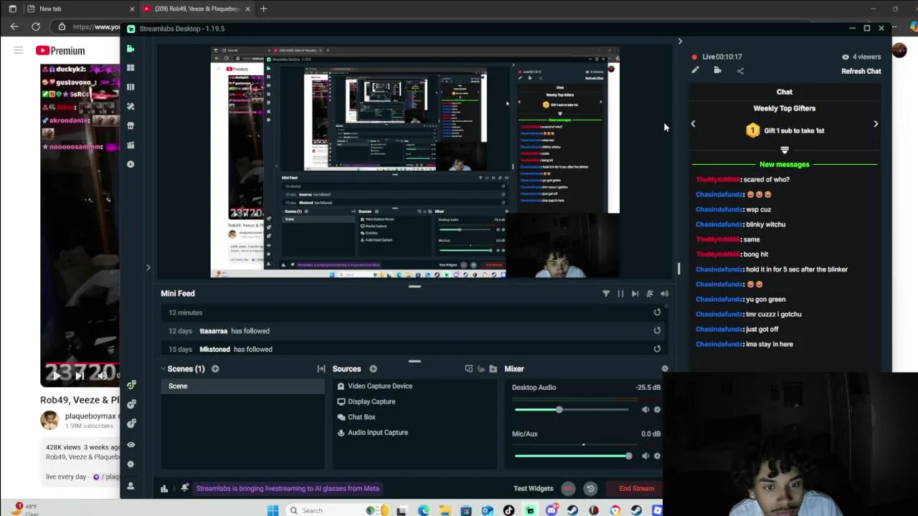Reload the browser page
Image resolution: width=918 pixels, height=516 pixels.
[x=36, y=27]
